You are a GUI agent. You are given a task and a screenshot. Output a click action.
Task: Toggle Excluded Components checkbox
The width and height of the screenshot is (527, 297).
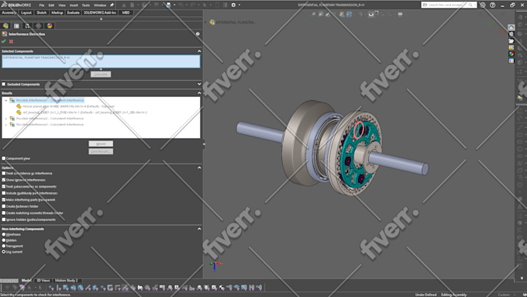point(4,84)
